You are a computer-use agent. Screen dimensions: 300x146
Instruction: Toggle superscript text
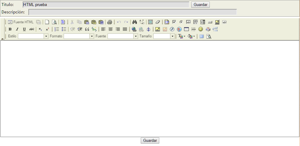coord(48,29)
